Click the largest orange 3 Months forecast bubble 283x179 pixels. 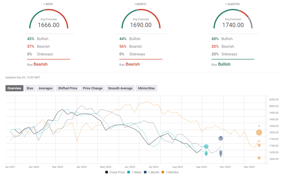(259, 133)
